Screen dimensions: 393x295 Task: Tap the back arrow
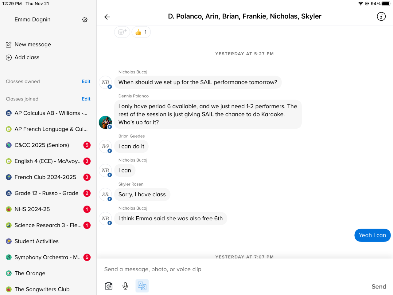pos(107,17)
